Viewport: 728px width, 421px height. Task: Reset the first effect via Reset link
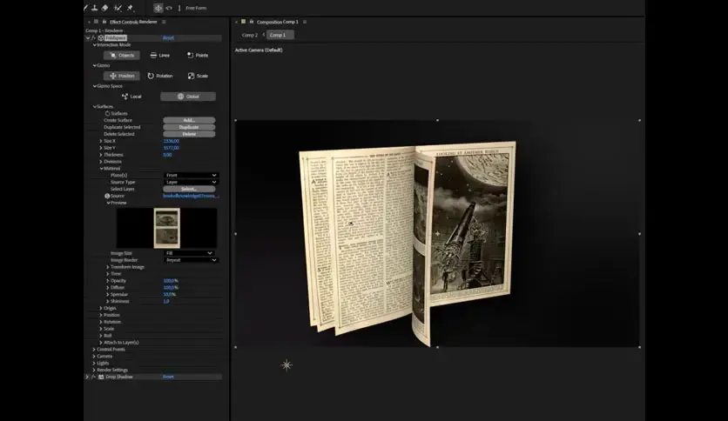click(169, 38)
